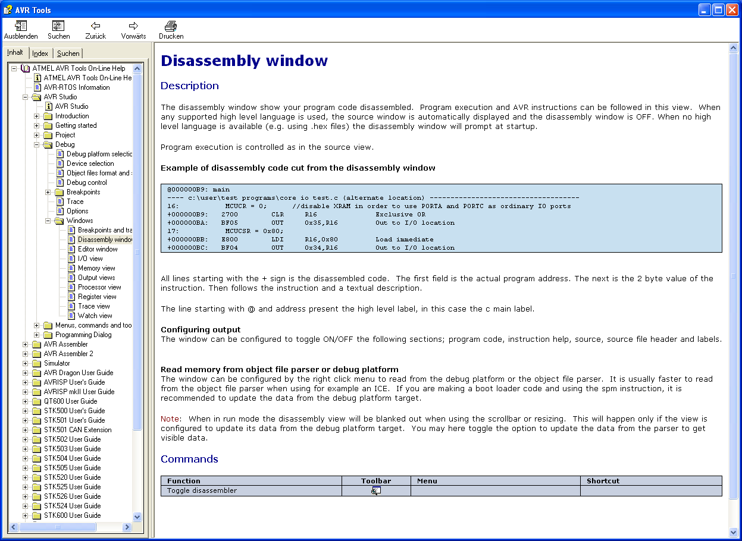The height and width of the screenshot is (541, 742).
Task: Click the Suchen toolbar icon
Action: click(58, 26)
